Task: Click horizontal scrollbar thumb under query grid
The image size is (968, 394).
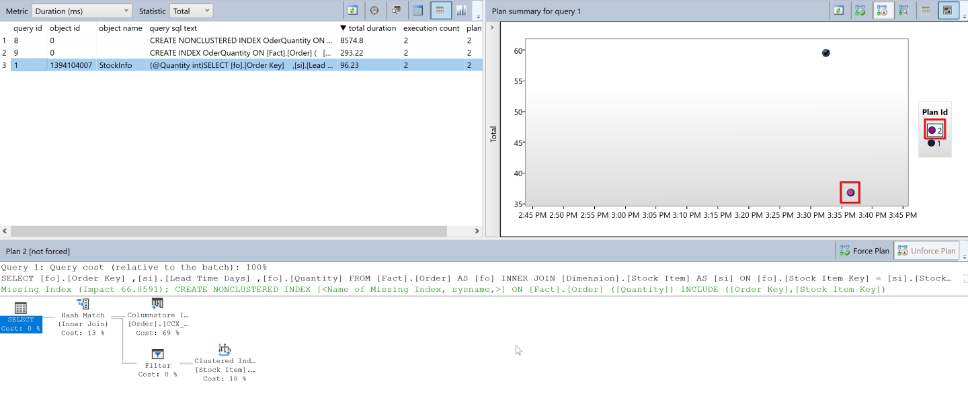Action: 228,231
